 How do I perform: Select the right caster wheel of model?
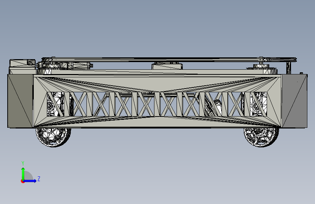click(x=261, y=137)
